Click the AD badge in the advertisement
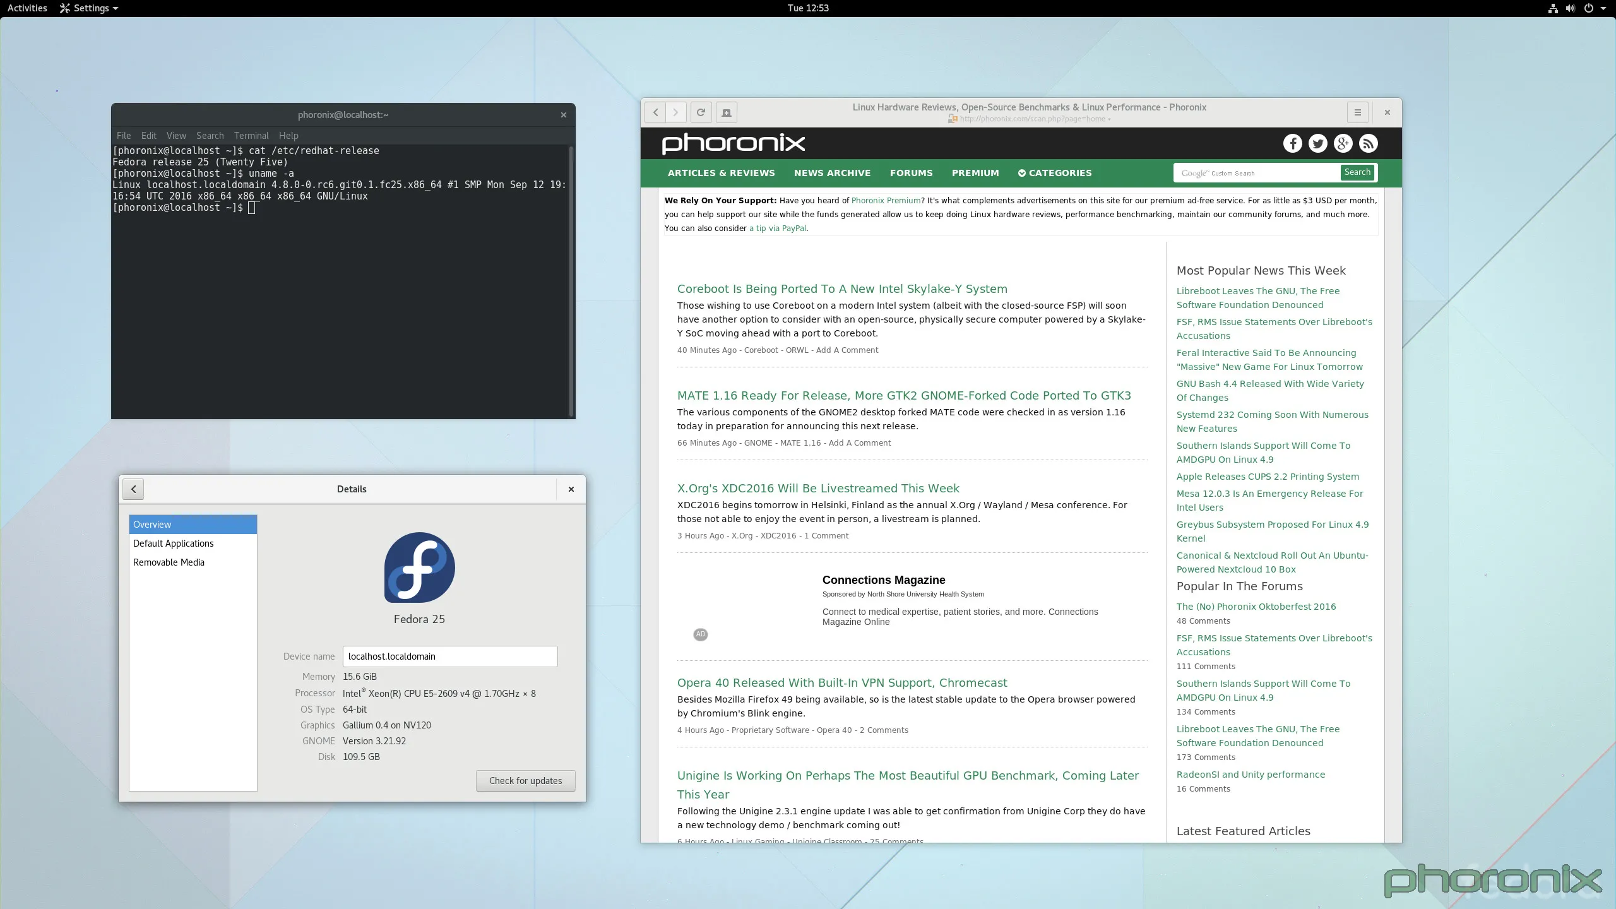 [x=701, y=634]
